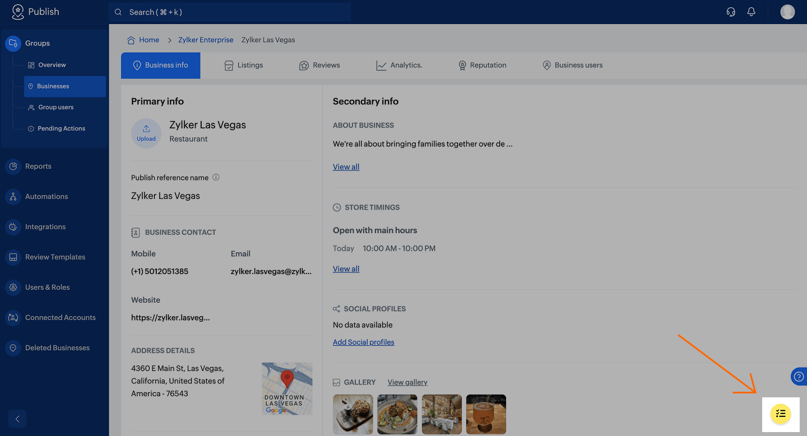Click the email zylker.lasvegas@zylk...
The image size is (807, 436).
coord(271,271)
